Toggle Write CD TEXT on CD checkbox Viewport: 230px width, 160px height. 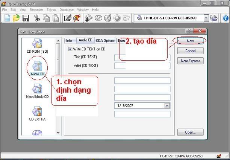coord(70,49)
